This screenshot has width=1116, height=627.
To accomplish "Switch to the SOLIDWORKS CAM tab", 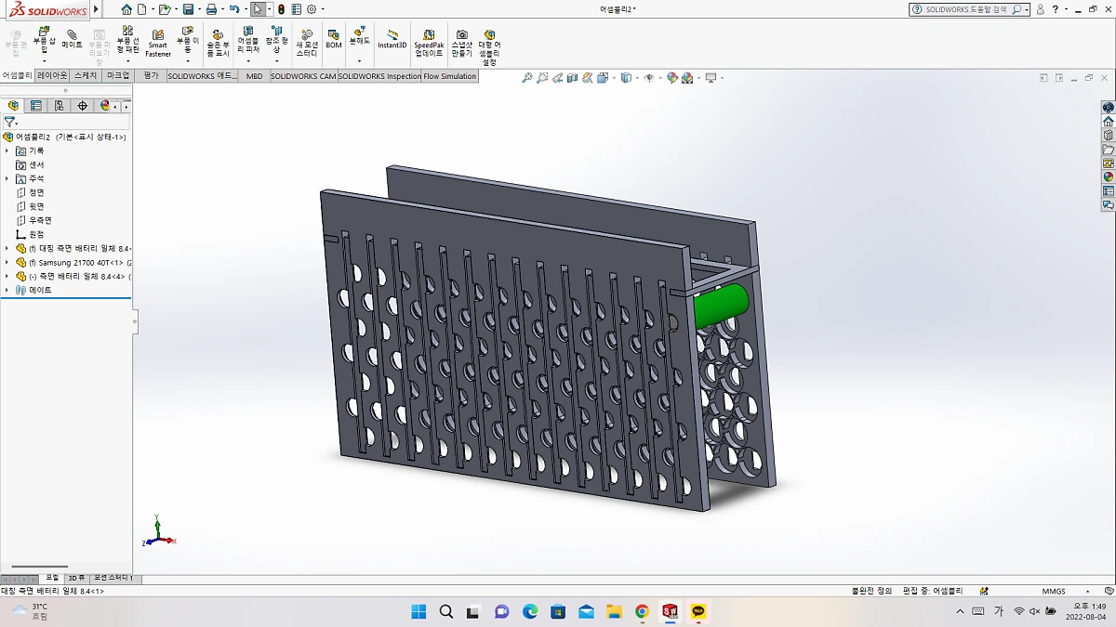I will coord(303,76).
